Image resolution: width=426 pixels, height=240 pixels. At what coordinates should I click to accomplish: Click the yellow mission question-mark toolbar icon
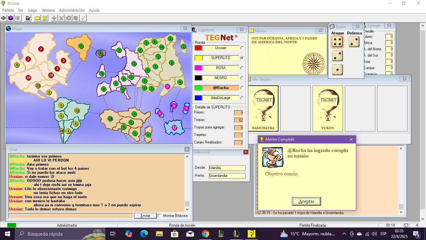tap(44, 18)
